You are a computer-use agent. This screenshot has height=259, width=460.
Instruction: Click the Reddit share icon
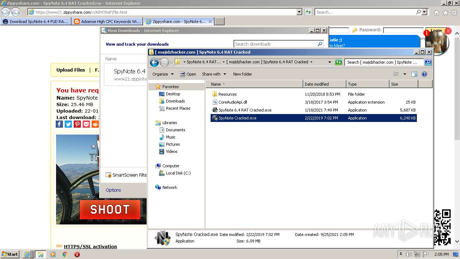pos(95,124)
